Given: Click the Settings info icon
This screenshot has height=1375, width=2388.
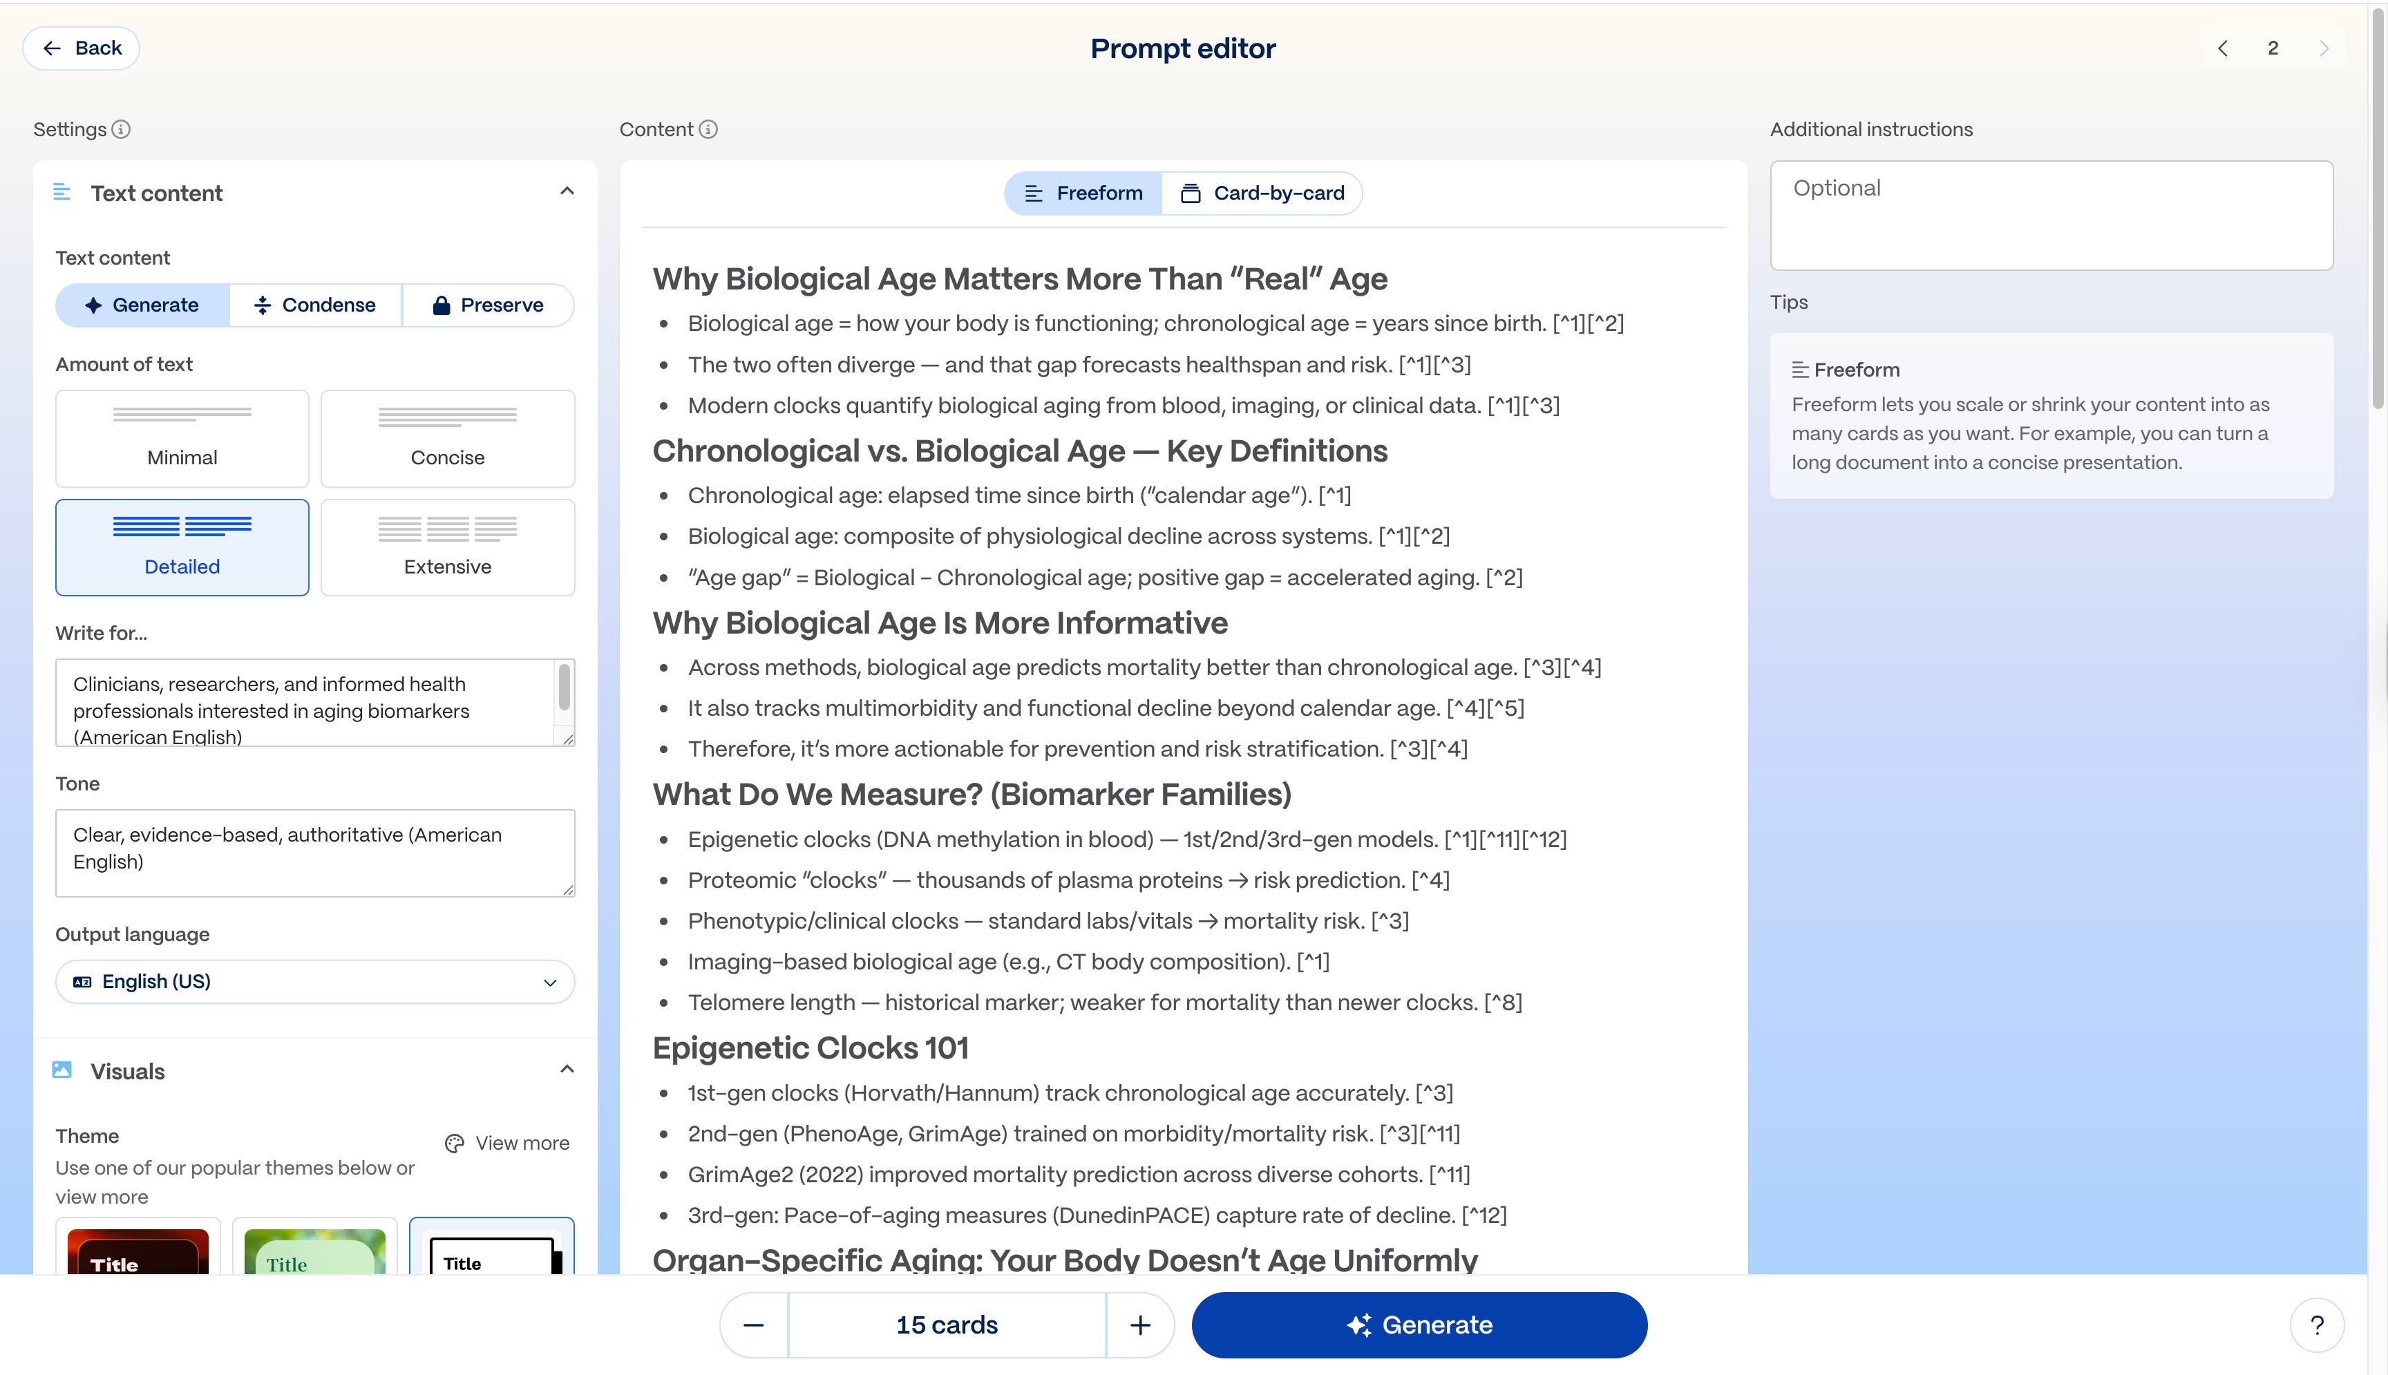Looking at the screenshot, I should click(x=121, y=129).
